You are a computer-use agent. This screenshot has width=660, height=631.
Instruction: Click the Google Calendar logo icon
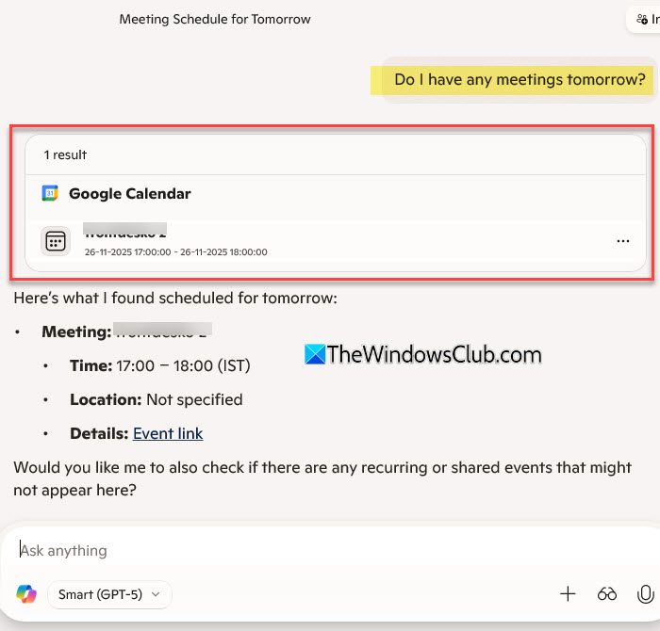click(x=50, y=193)
